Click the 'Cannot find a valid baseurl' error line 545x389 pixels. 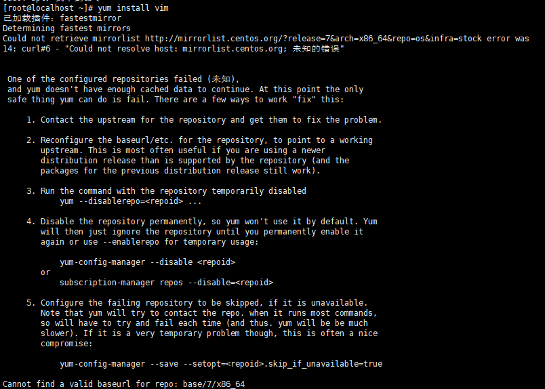pyautogui.click(x=124, y=384)
